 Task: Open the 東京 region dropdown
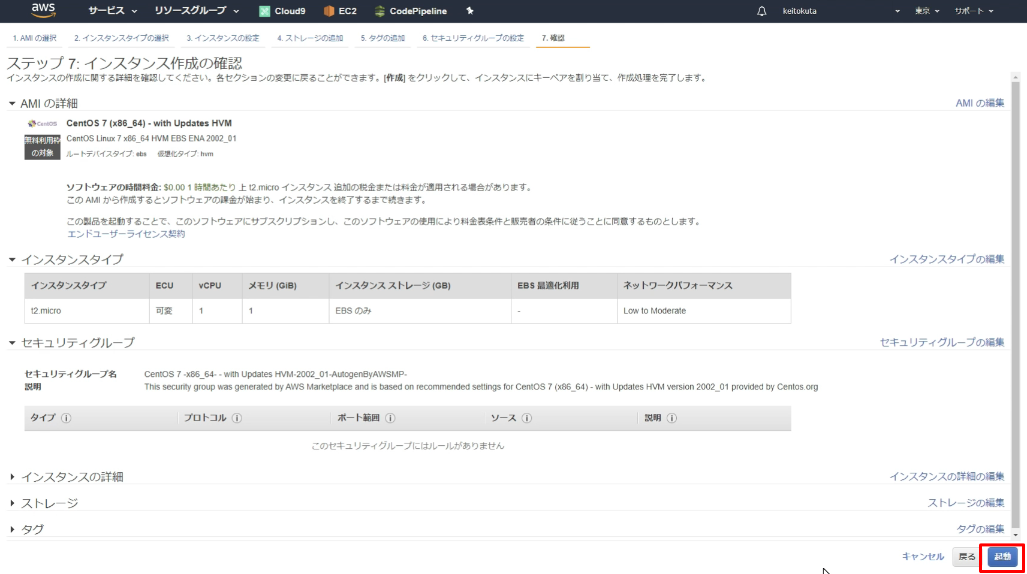click(x=927, y=11)
